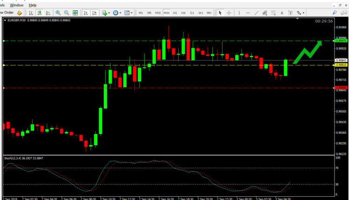Select the W1 timeframe
Viewport: 349px width, 200px height.
pyautogui.click(x=201, y=13)
